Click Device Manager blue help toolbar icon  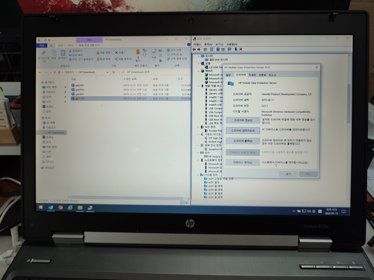218,50
